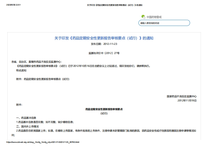
Task: Click the green WeChat icon
Action: point(143,17)
